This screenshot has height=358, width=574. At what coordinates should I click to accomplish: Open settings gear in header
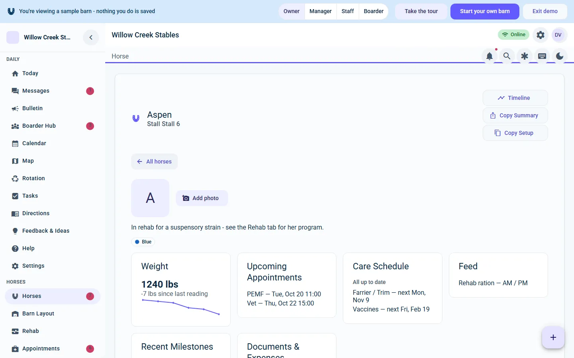(x=541, y=35)
